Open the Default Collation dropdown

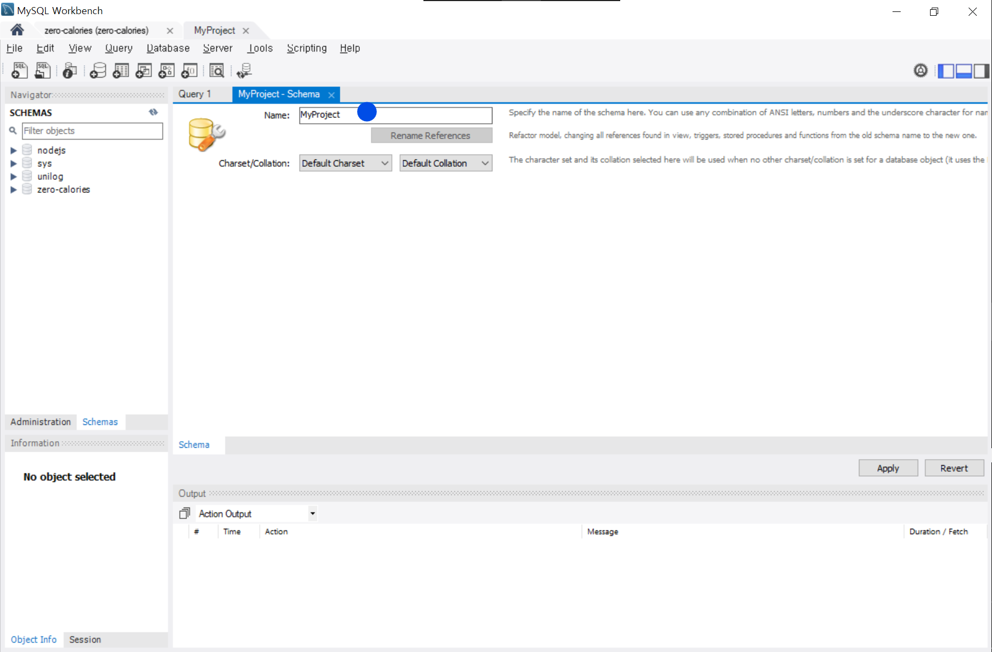446,163
